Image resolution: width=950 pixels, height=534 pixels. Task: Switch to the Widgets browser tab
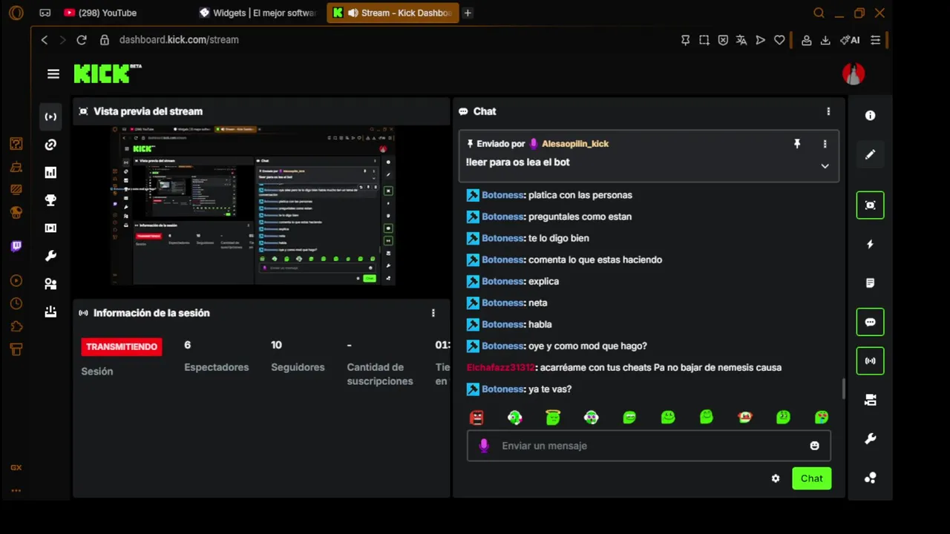(x=258, y=13)
